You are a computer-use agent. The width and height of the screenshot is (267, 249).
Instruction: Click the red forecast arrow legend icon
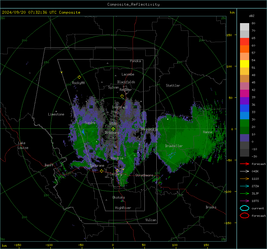[x=244, y=164]
